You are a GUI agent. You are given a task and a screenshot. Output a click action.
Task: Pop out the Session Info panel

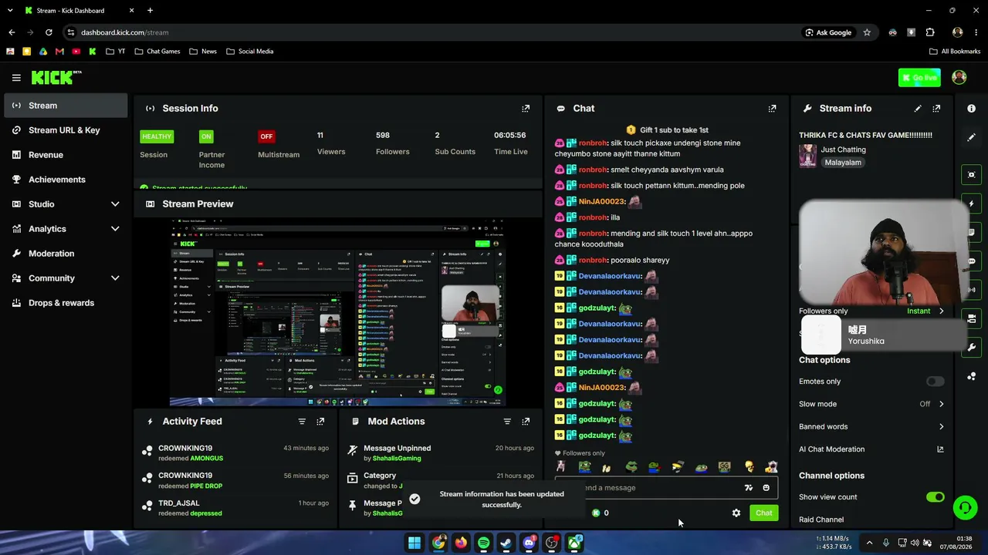click(x=526, y=109)
